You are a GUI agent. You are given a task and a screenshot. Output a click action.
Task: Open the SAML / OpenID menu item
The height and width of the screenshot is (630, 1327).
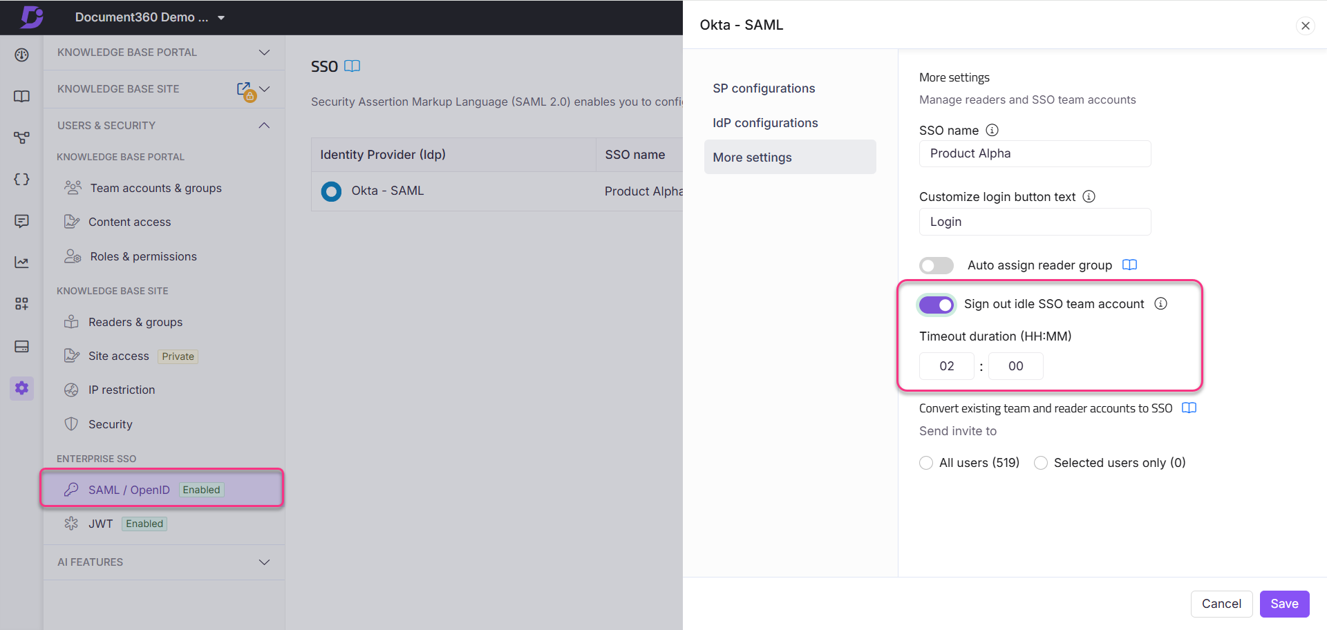pyautogui.click(x=162, y=489)
